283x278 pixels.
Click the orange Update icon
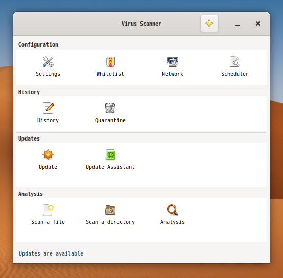pyautogui.click(x=48, y=155)
